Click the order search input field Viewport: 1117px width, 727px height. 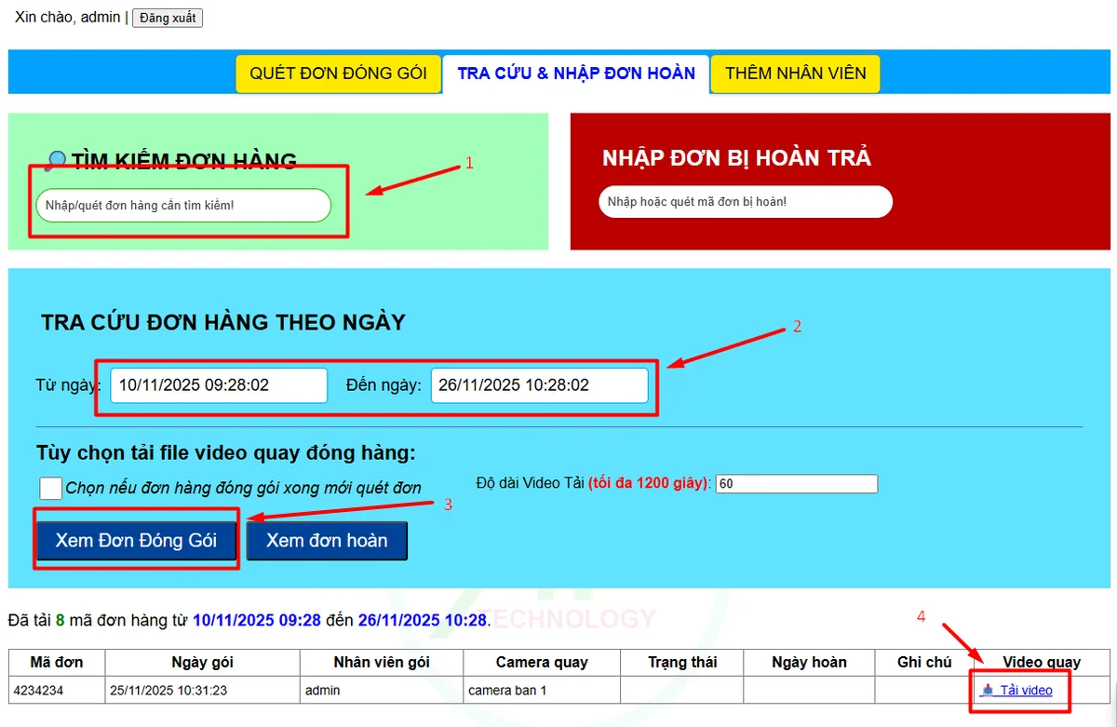(x=182, y=206)
